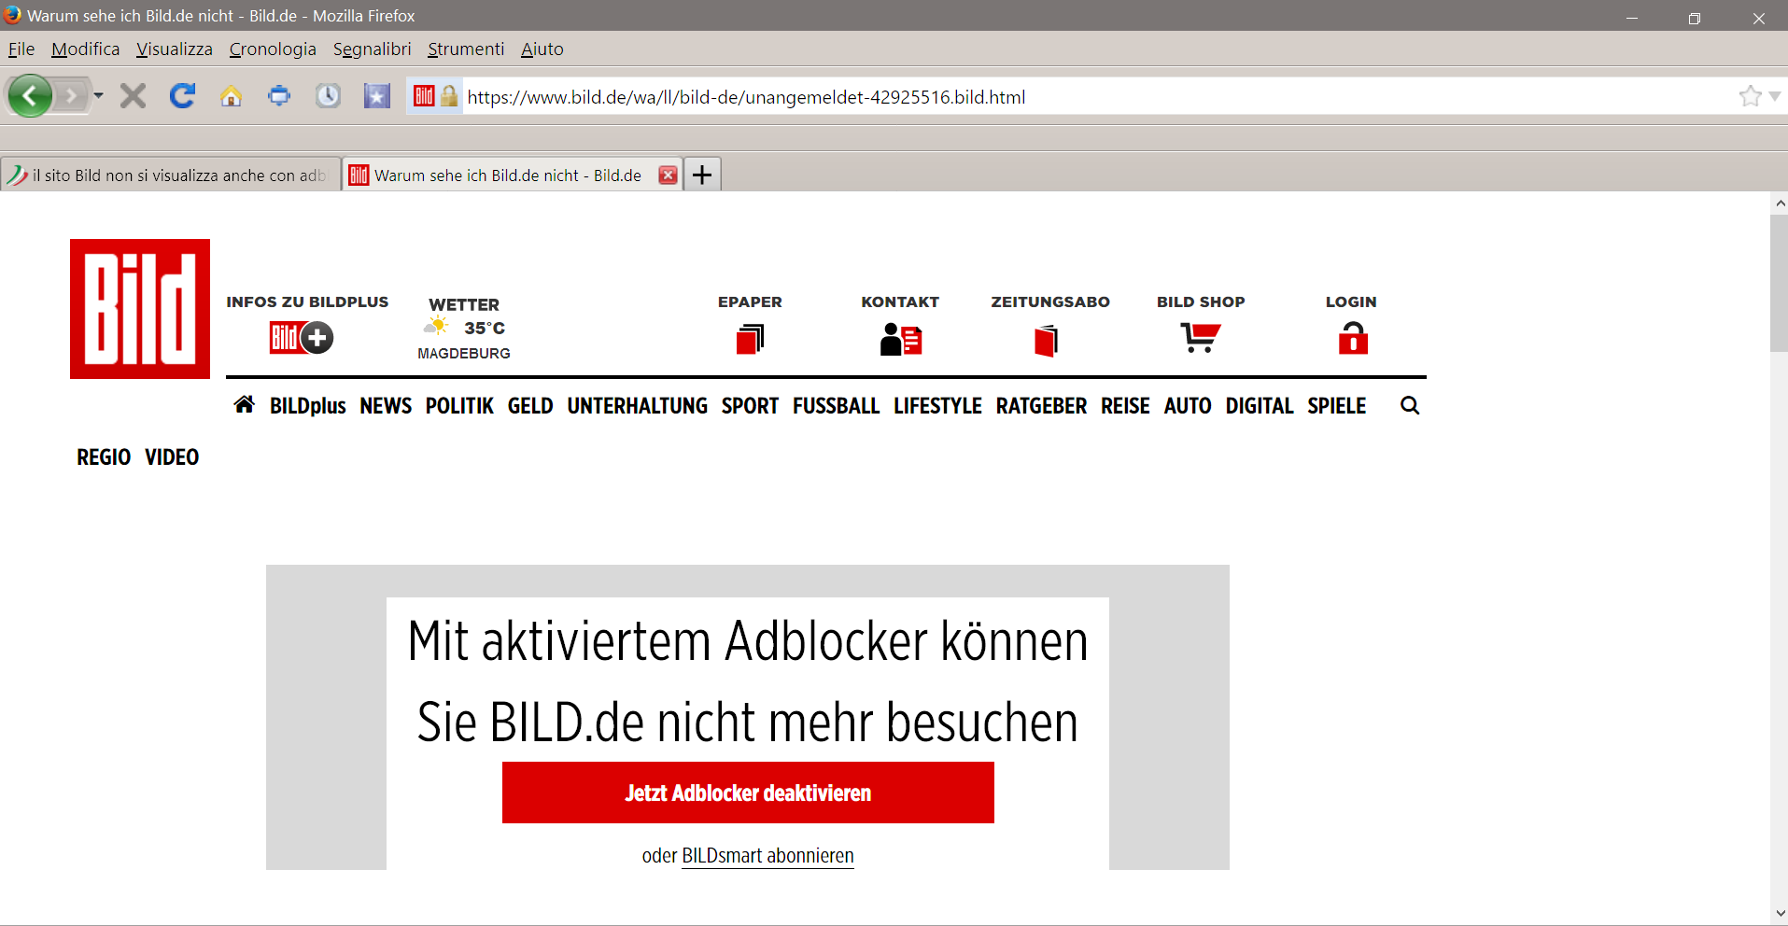
Task: Open the REGIO section
Action: 104,457
